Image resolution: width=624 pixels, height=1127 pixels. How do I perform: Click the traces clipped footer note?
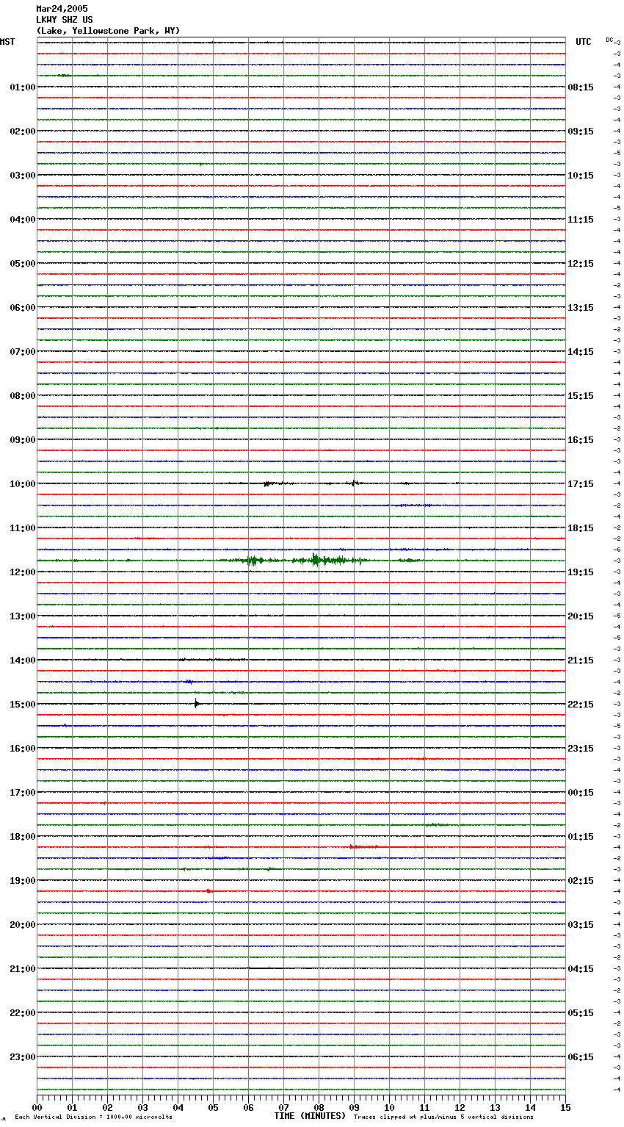click(443, 1117)
